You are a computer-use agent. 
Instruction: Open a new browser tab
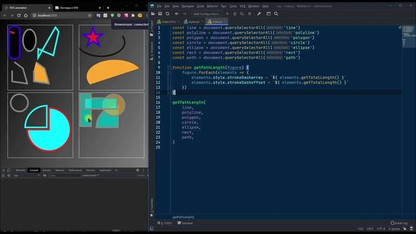pos(108,8)
